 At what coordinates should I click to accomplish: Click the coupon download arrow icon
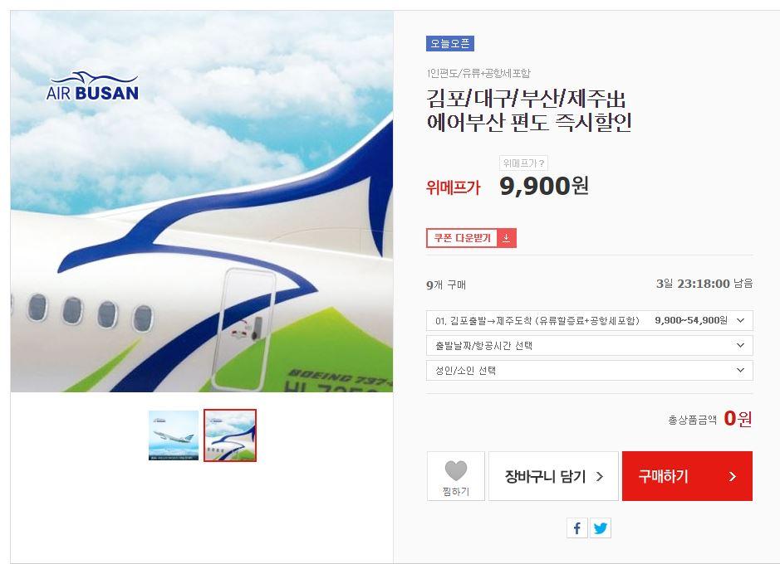(x=507, y=238)
